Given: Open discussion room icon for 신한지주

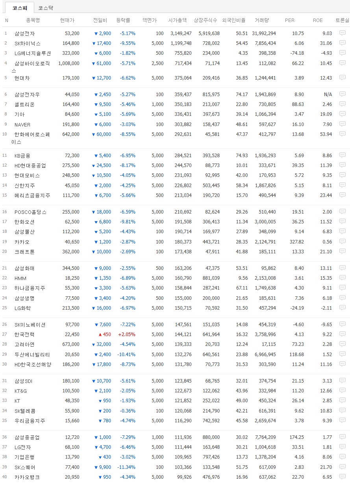Looking at the screenshot, I should point(342,185).
